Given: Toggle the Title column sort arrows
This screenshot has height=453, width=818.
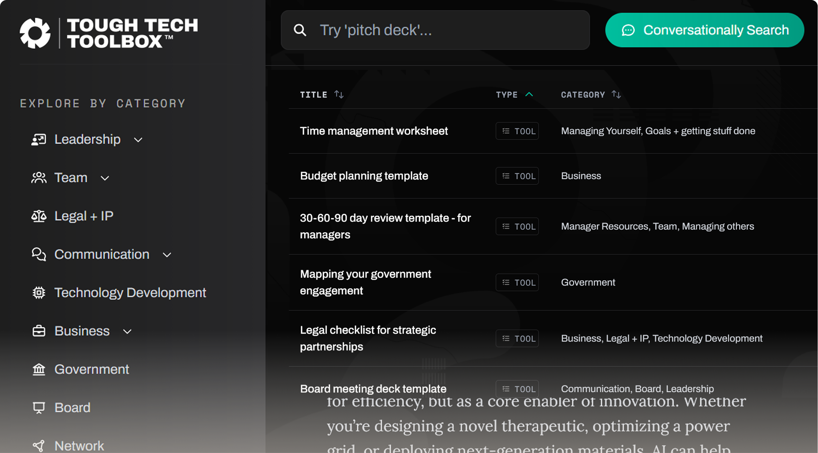Looking at the screenshot, I should [x=339, y=95].
